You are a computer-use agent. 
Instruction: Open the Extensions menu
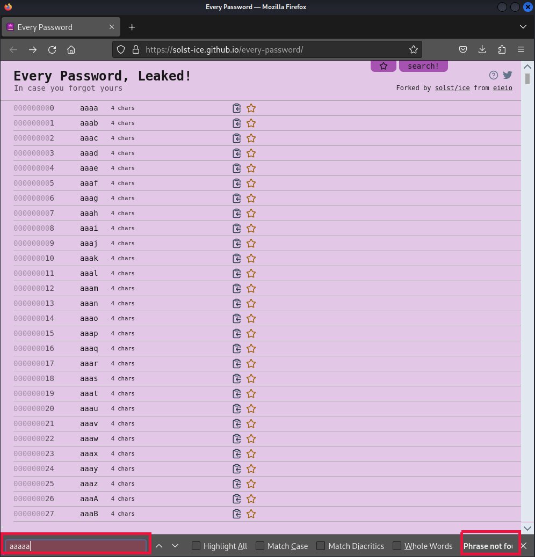coord(502,49)
